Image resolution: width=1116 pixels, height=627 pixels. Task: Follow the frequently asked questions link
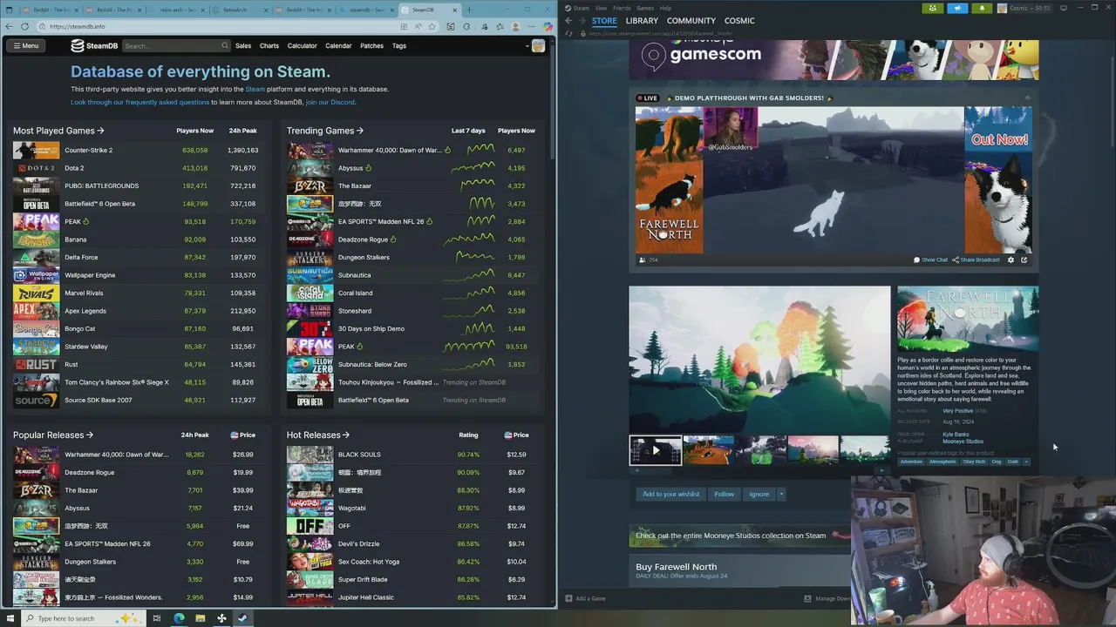(140, 102)
